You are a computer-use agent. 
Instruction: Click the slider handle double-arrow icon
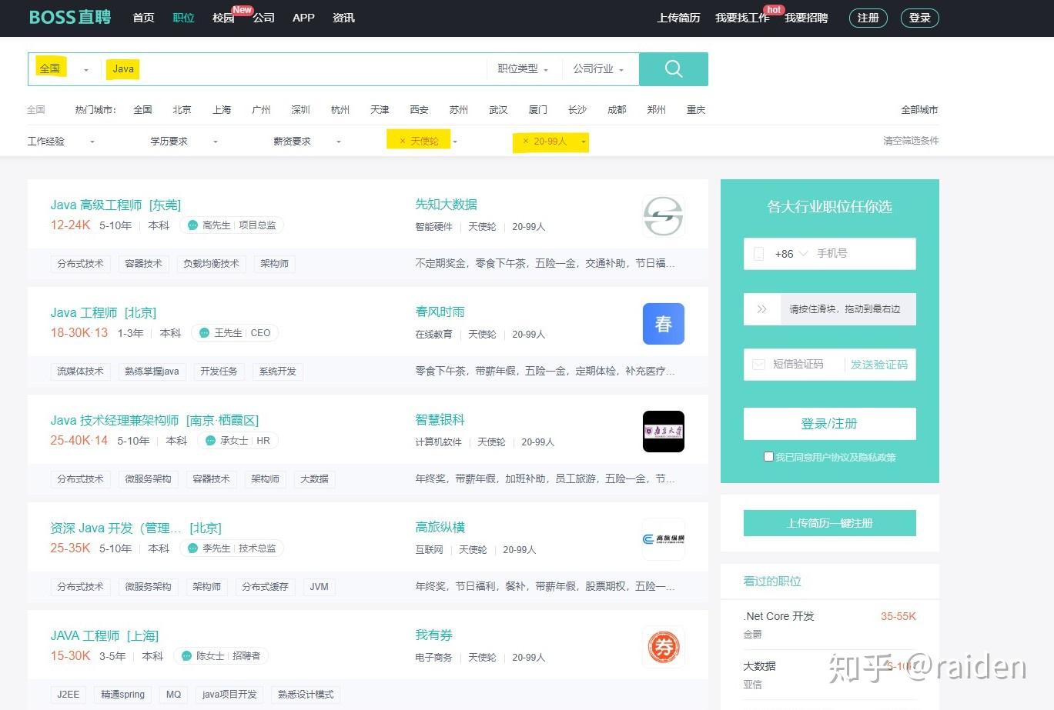coord(761,309)
